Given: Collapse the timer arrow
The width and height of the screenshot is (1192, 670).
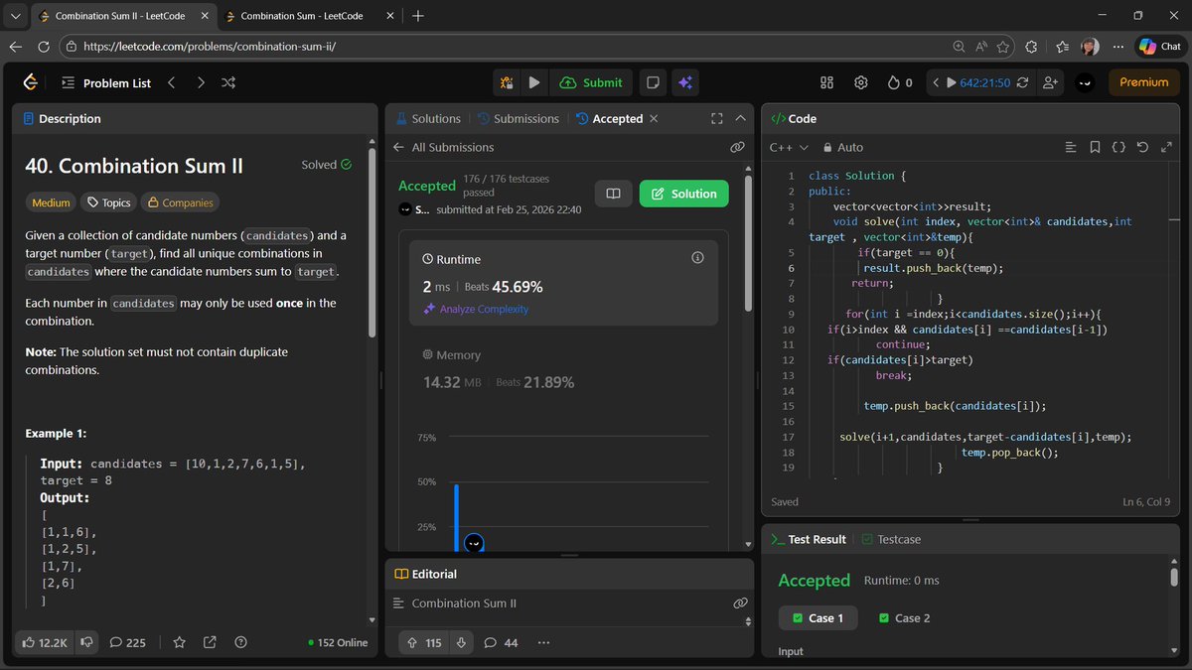Looking at the screenshot, I should click(935, 82).
